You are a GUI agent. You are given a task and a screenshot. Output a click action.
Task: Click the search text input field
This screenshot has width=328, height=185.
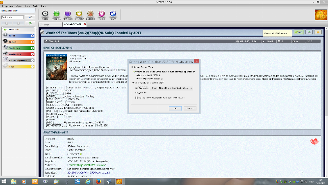pos(12,18)
